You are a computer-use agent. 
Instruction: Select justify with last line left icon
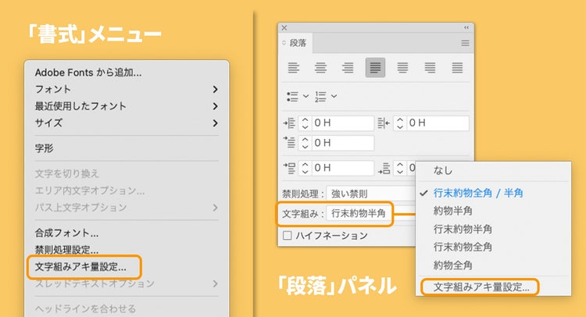point(375,68)
